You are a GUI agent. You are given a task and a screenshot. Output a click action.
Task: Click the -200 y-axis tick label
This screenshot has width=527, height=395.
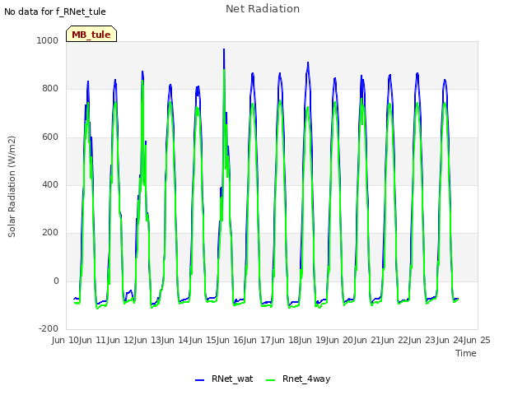click(49, 328)
